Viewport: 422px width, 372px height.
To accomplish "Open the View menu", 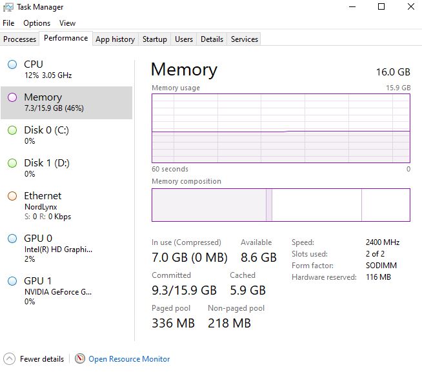I will tap(67, 23).
